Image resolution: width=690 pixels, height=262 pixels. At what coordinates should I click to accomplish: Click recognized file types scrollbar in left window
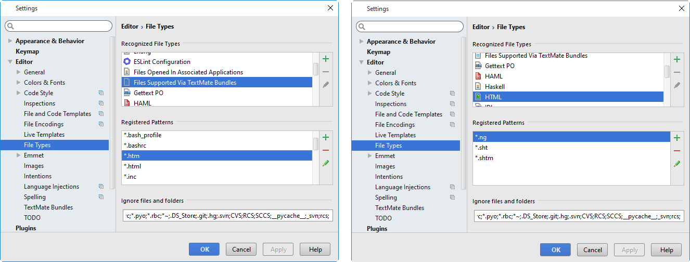click(x=315, y=70)
